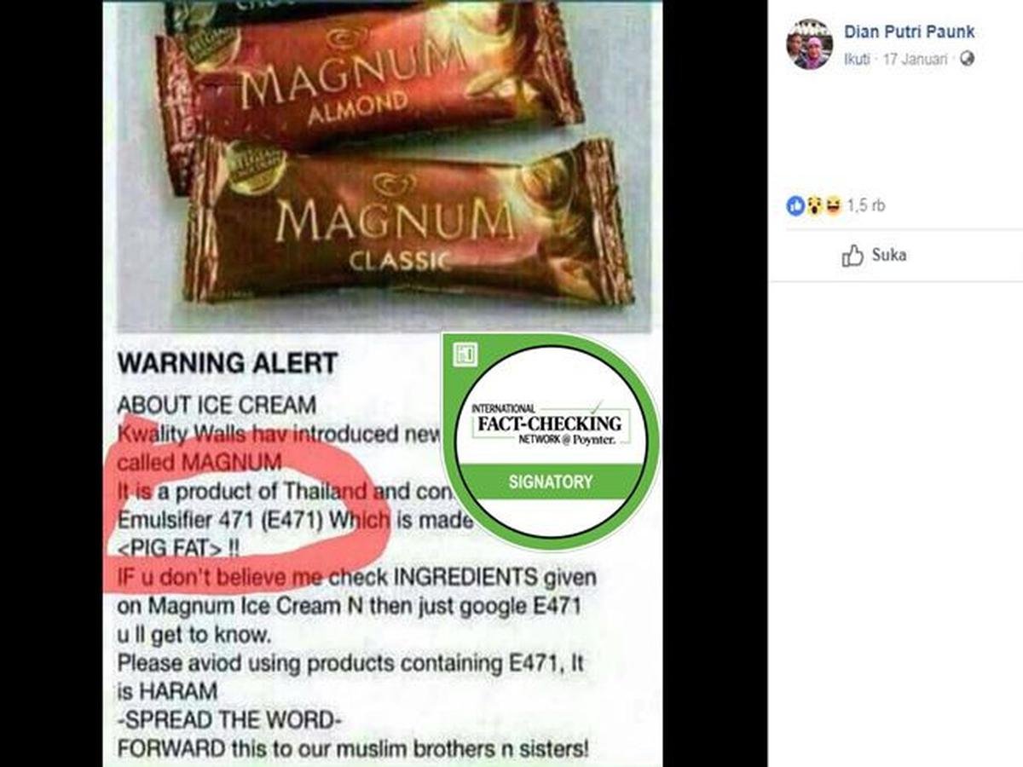Click the green SIGNATORY banner on badge
The height and width of the screenshot is (767, 1023).
click(x=551, y=482)
